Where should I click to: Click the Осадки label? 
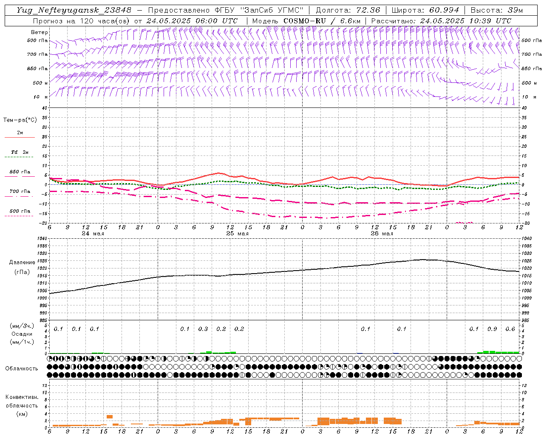coord(22,334)
